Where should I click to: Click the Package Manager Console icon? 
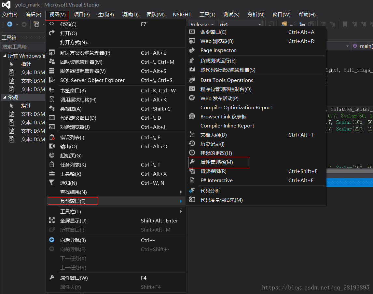coord(192,89)
